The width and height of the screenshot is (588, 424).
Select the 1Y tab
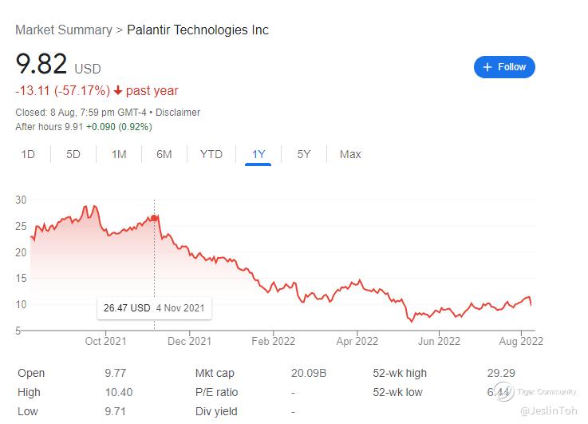(x=258, y=154)
